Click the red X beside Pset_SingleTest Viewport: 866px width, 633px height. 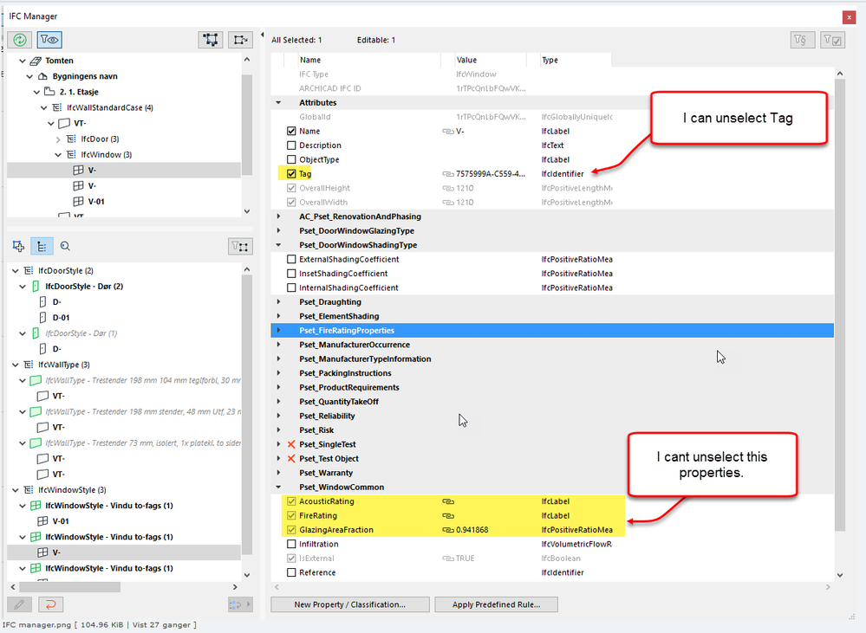(x=291, y=444)
